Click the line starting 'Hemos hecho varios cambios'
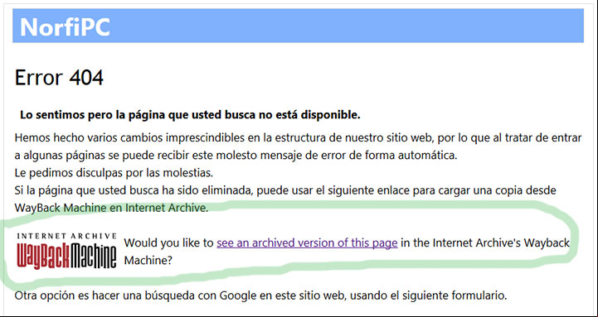Viewport: 598px width, 317px height. click(x=299, y=137)
